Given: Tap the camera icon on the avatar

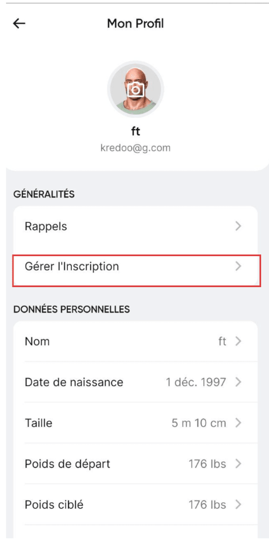Looking at the screenshot, I should pyautogui.click(x=135, y=90).
